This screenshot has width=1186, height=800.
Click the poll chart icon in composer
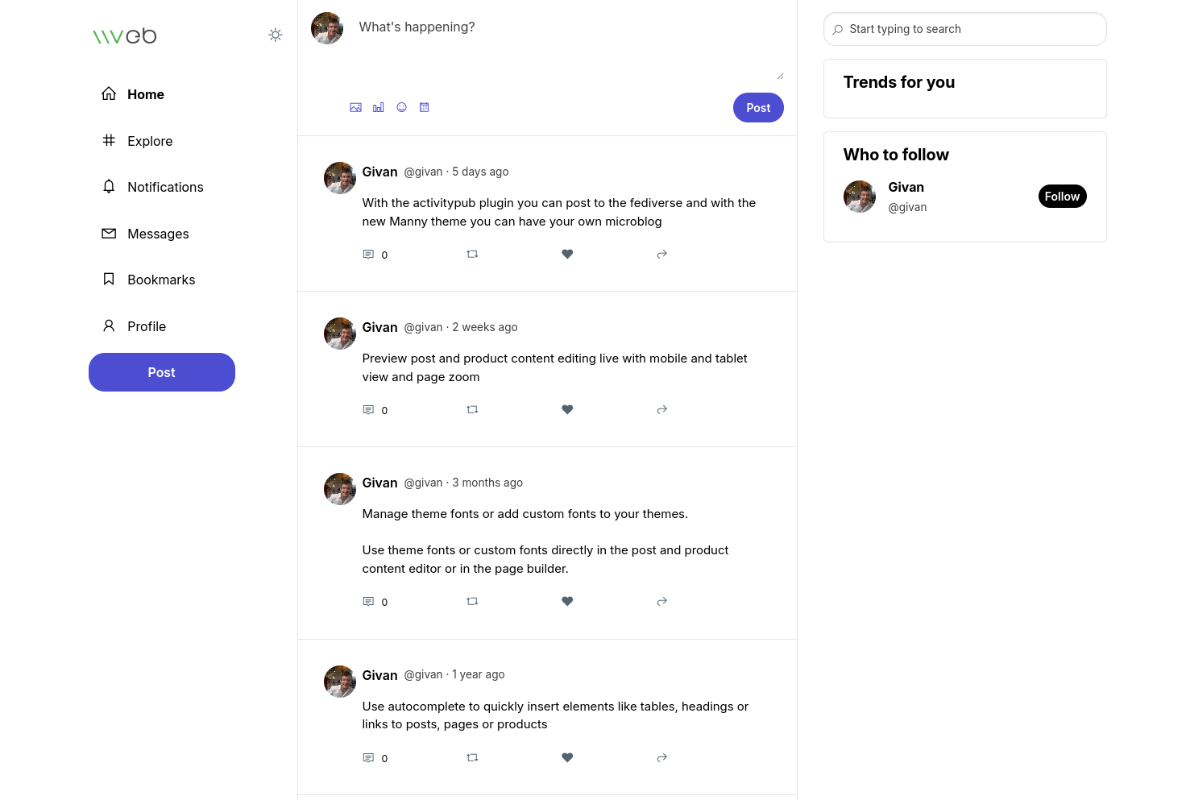(379, 107)
